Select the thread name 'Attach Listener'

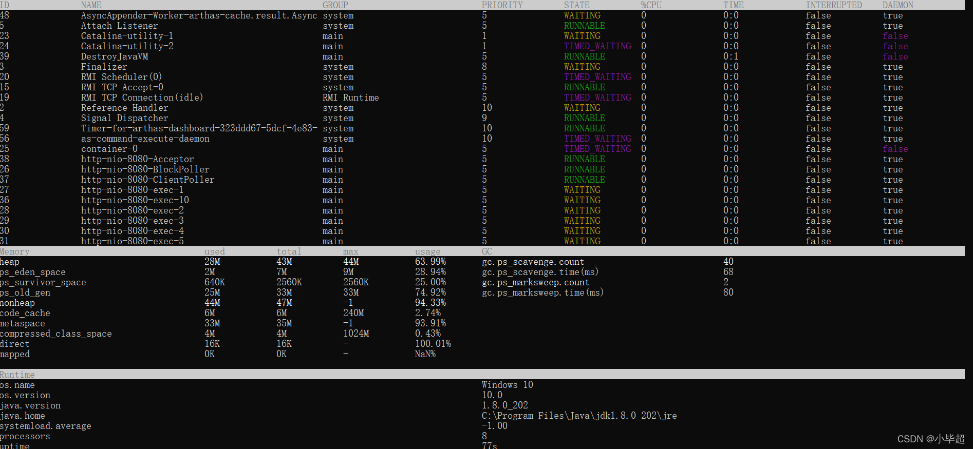click(x=120, y=26)
